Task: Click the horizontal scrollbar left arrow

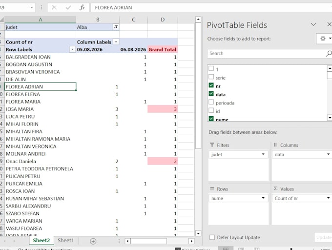Action: pyautogui.click(x=127, y=241)
